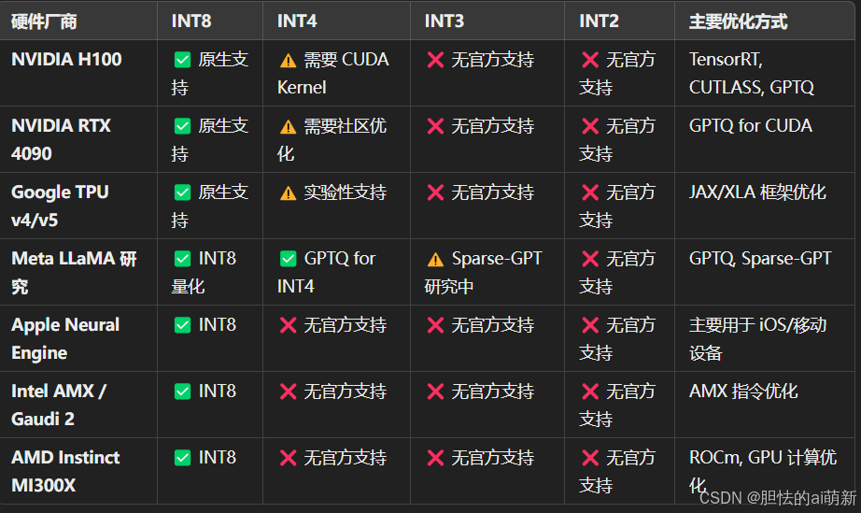Click warning icon beside 需要 CUDA Kernel
This screenshot has height=513, width=861.
pyautogui.click(x=288, y=60)
